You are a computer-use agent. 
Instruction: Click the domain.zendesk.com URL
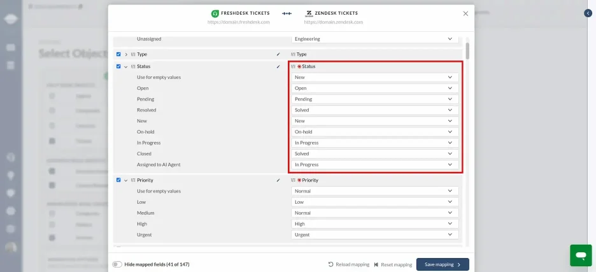pos(334,22)
